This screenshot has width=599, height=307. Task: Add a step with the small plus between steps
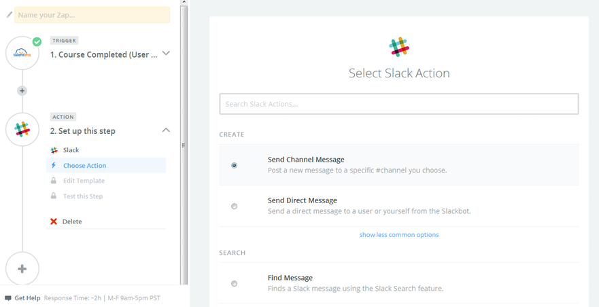tap(22, 91)
